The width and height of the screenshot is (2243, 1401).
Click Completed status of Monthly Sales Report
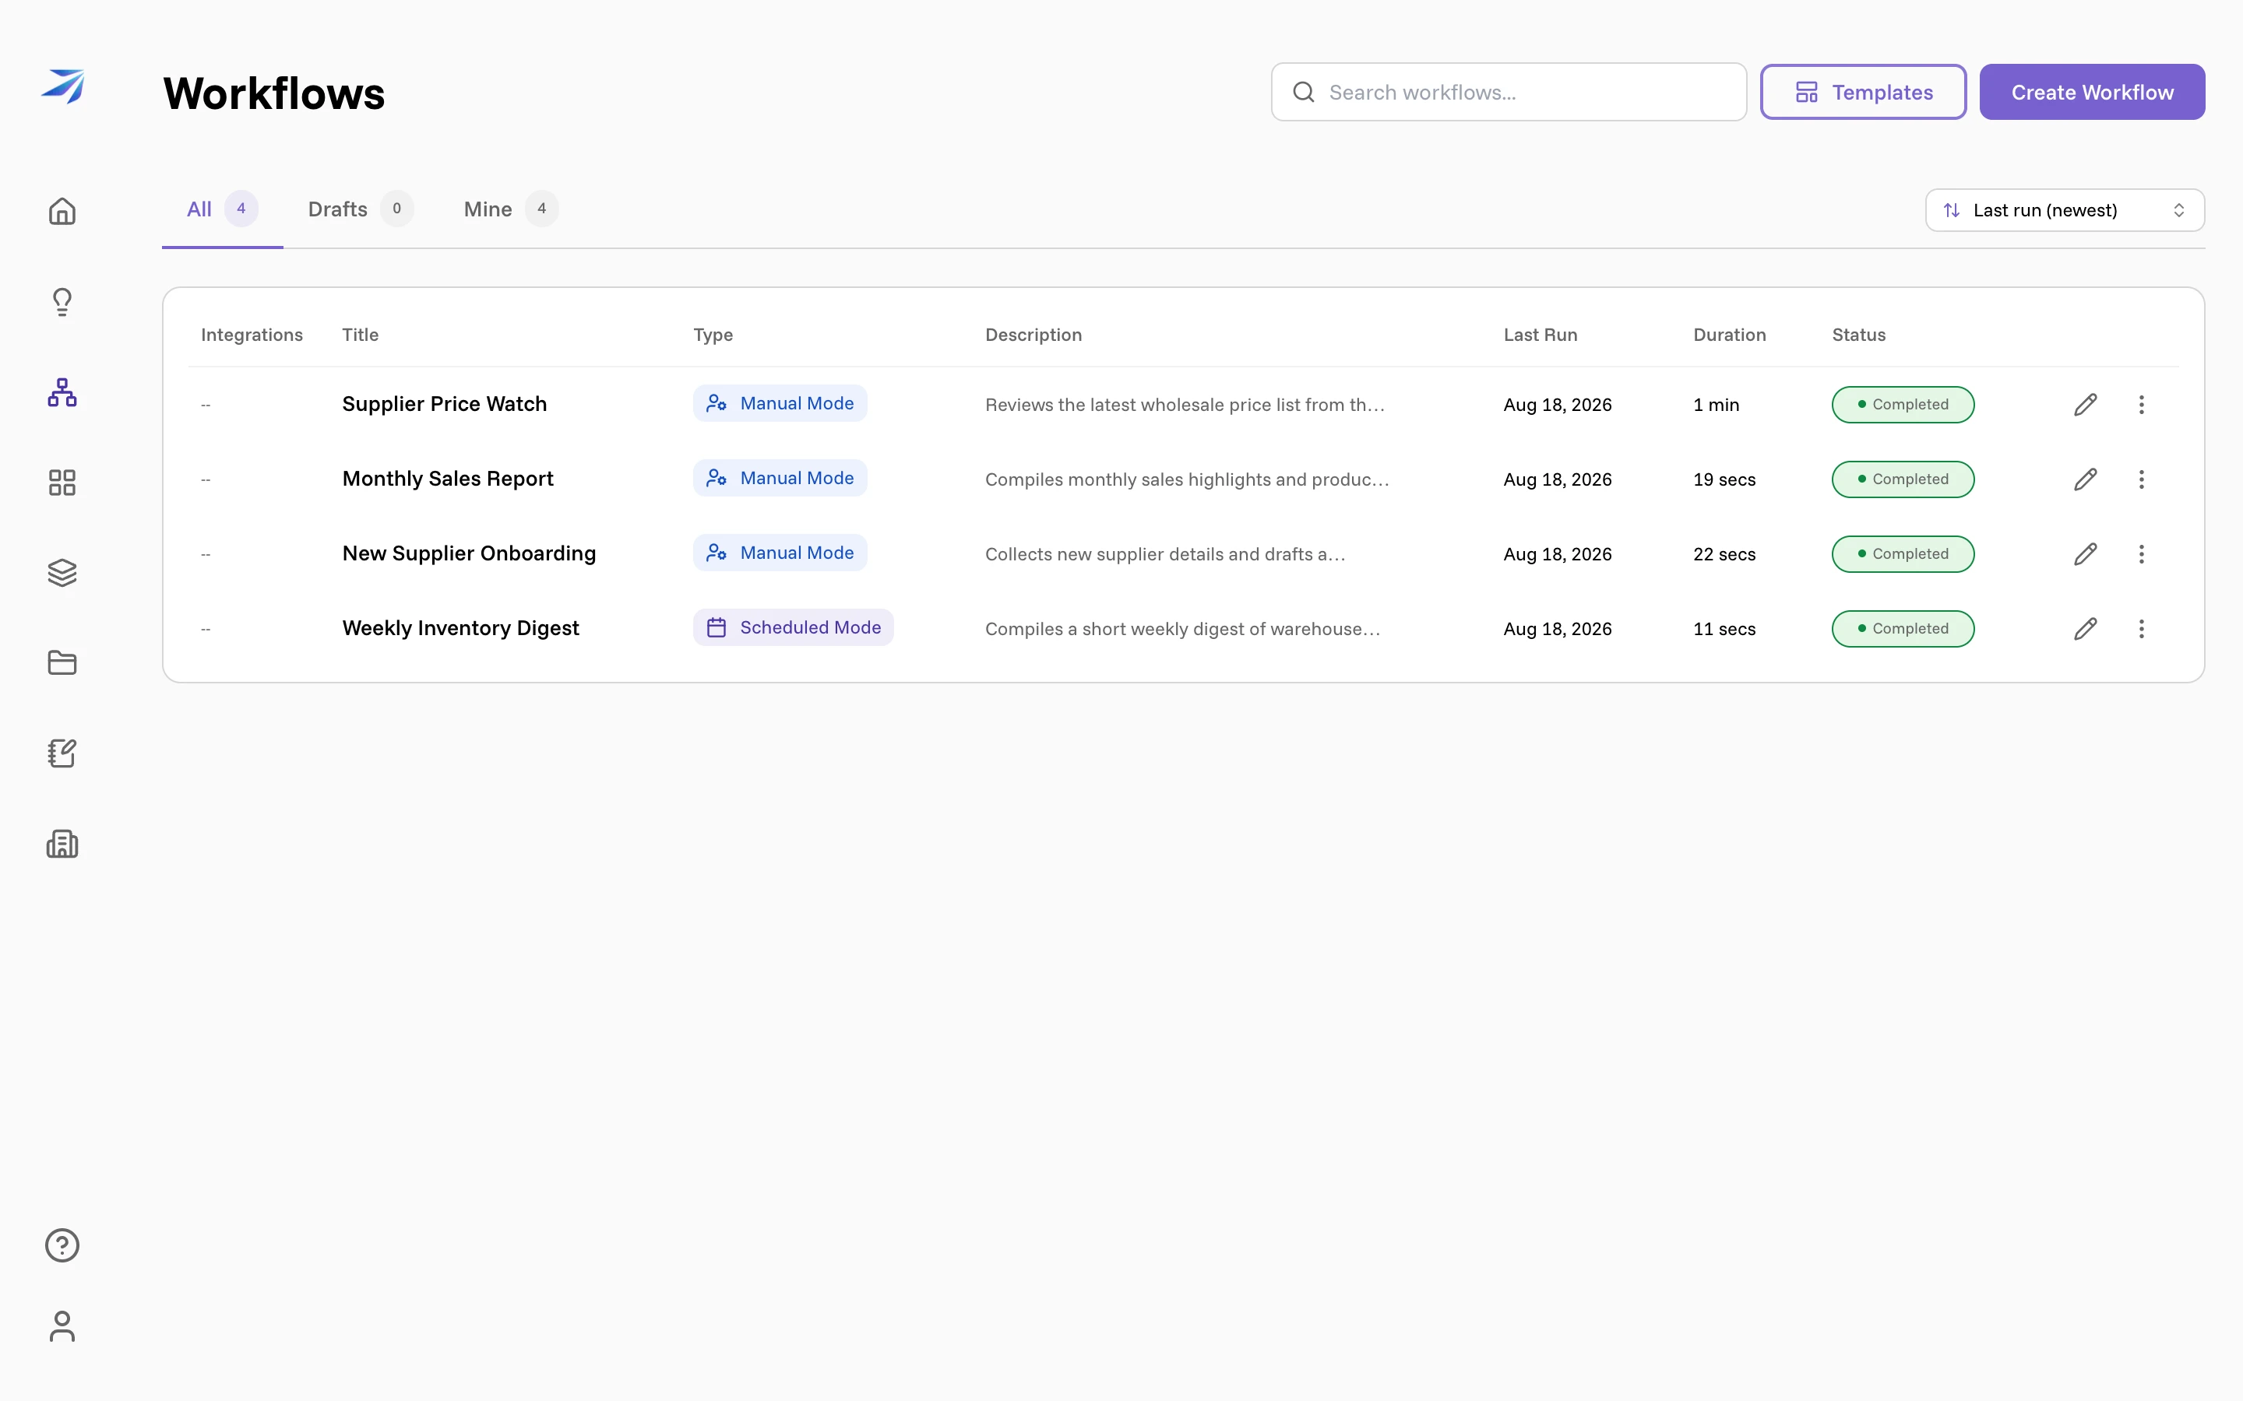(1903, 479)
